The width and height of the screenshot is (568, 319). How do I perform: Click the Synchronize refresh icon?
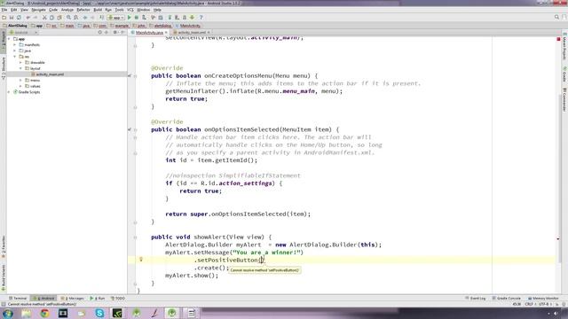[19, 18]
